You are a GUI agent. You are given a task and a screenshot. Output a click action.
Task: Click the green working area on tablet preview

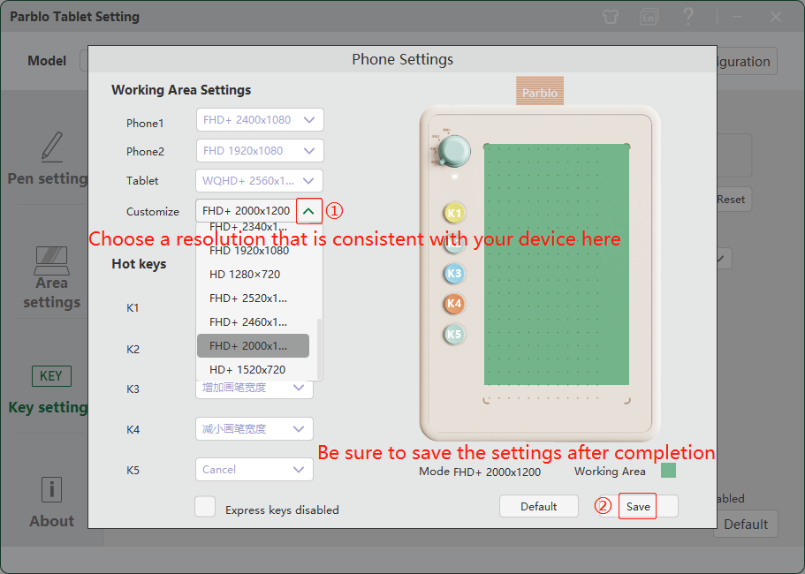coord(557,264)
